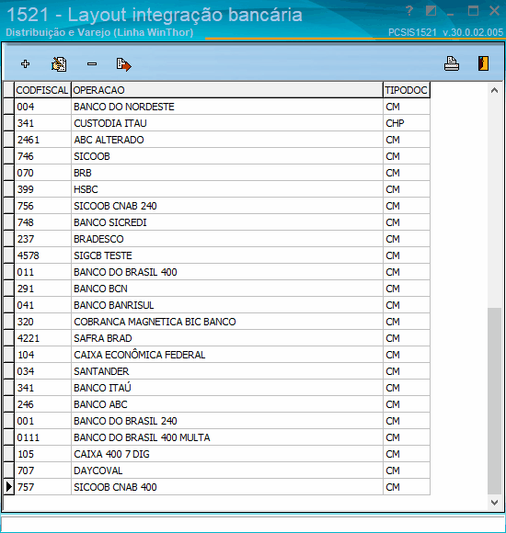Select the DAYCOVAL row

click(x=217, y=471)
